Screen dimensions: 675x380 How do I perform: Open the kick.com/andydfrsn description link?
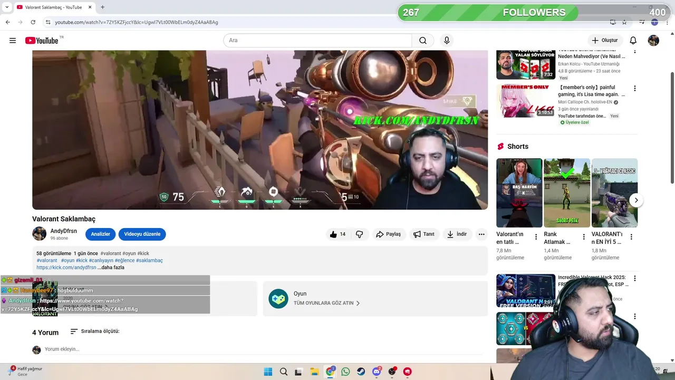[66, 268]
